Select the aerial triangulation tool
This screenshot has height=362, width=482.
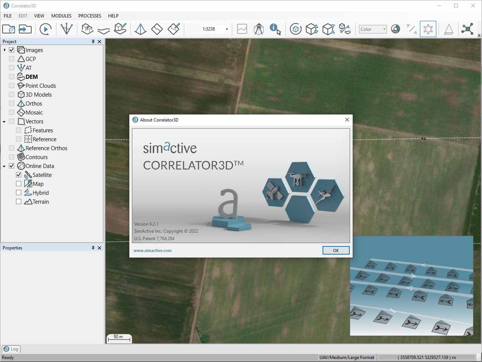66,29
